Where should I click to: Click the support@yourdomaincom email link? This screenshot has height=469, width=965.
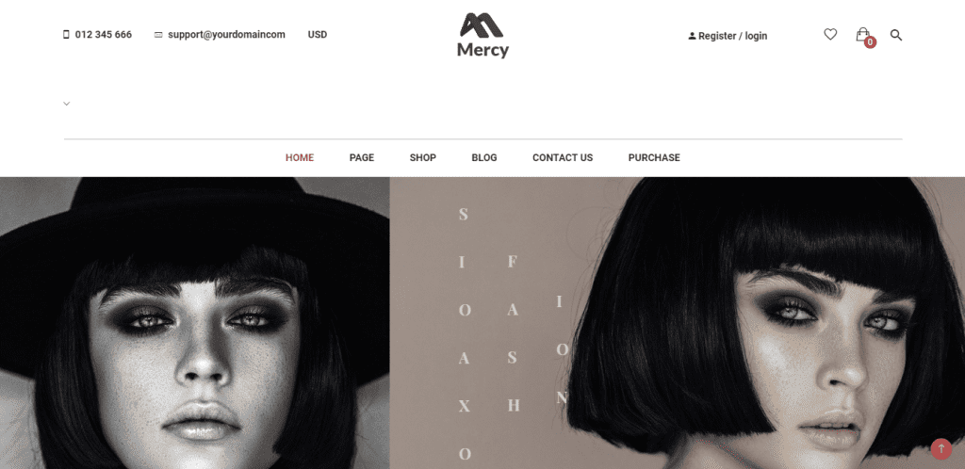(226, 35)
